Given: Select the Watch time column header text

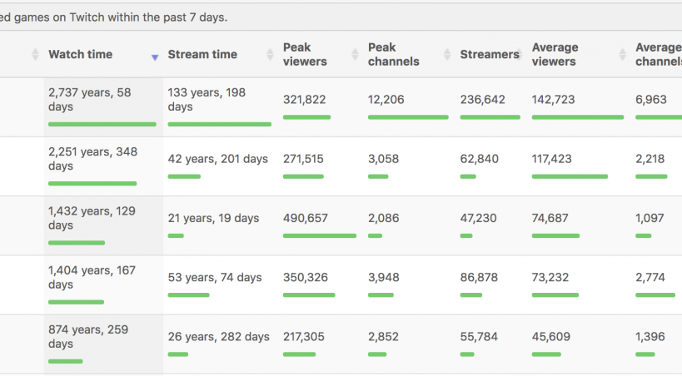Looking at the screenshot, I should (80, 55).
